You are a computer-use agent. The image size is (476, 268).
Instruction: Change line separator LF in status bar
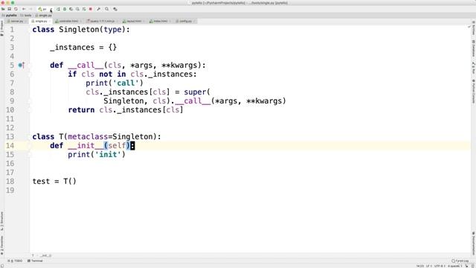point(428,266)
